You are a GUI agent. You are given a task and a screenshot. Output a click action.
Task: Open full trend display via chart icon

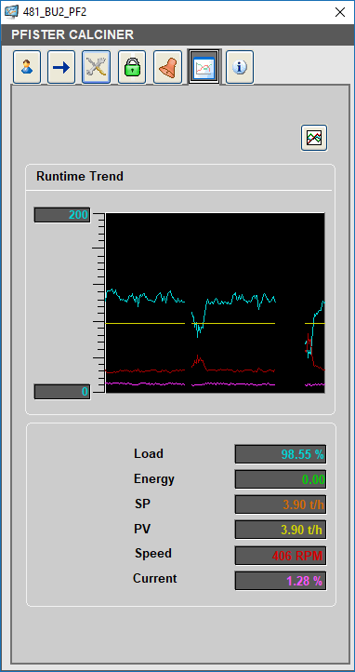coord(314,138)
